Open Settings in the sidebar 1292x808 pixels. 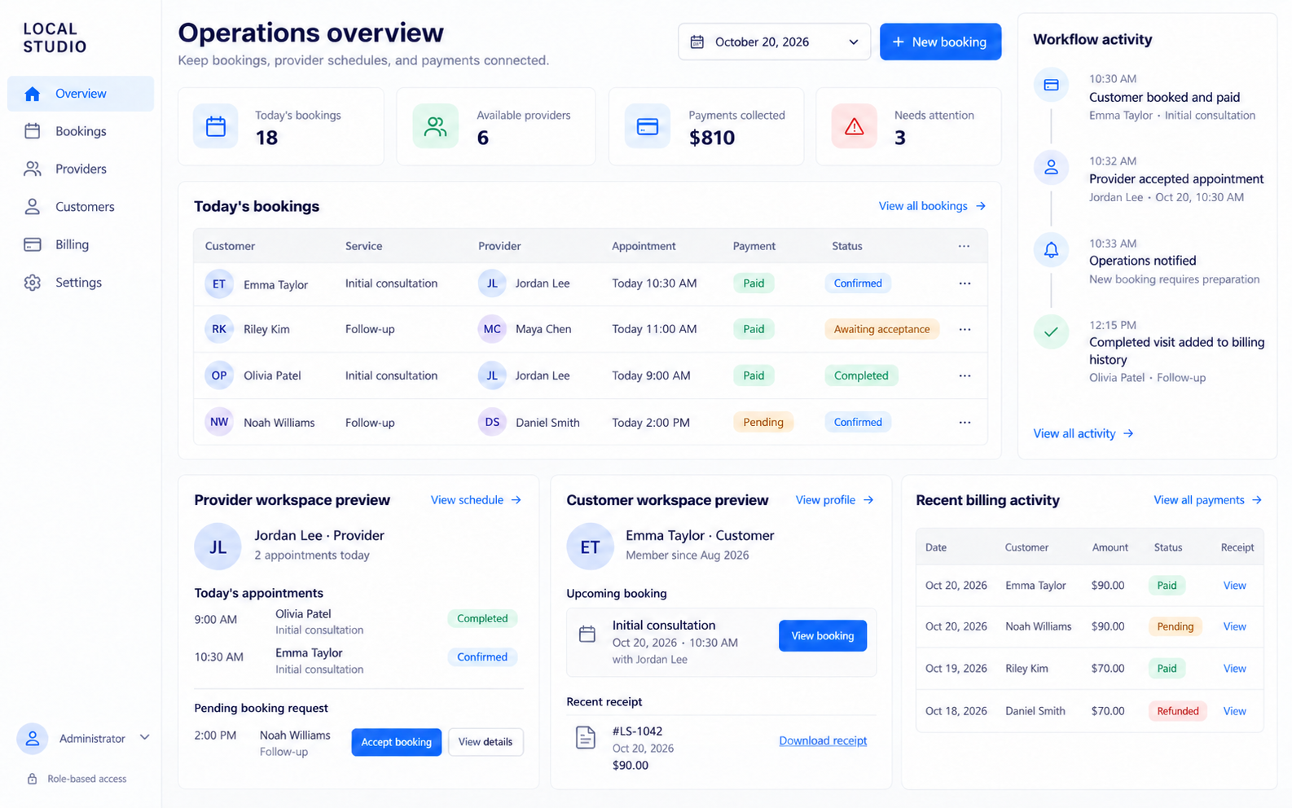pyautogui.click(x=81, y=283)
